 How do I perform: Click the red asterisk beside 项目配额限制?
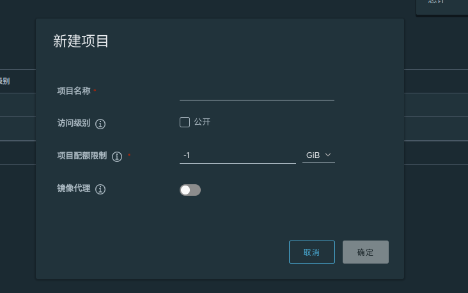coord(129,155)
